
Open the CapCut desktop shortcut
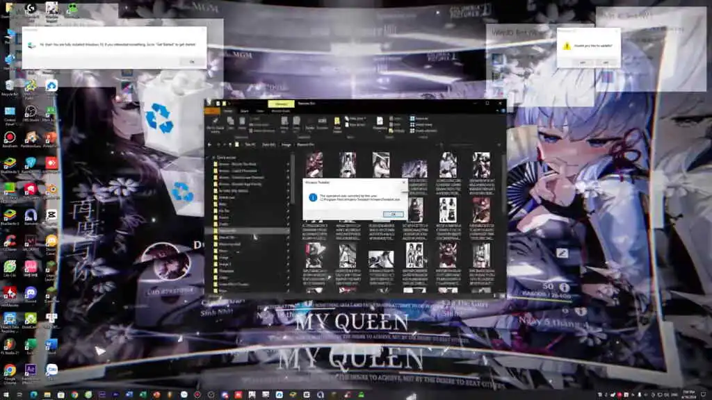tap(51, 215)
